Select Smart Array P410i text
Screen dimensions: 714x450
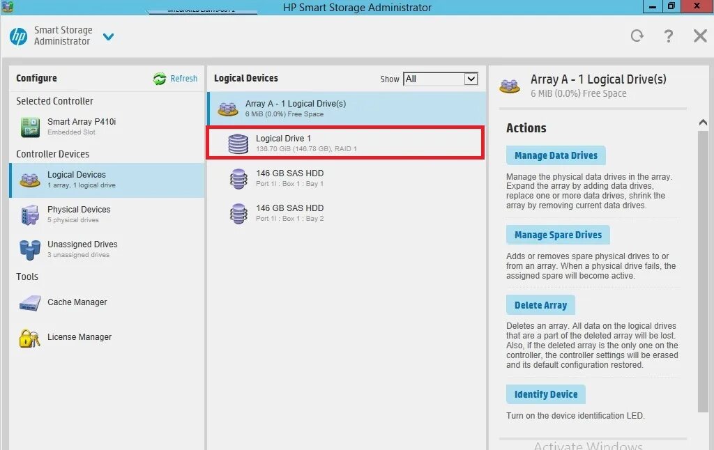(x=82, y=121)
